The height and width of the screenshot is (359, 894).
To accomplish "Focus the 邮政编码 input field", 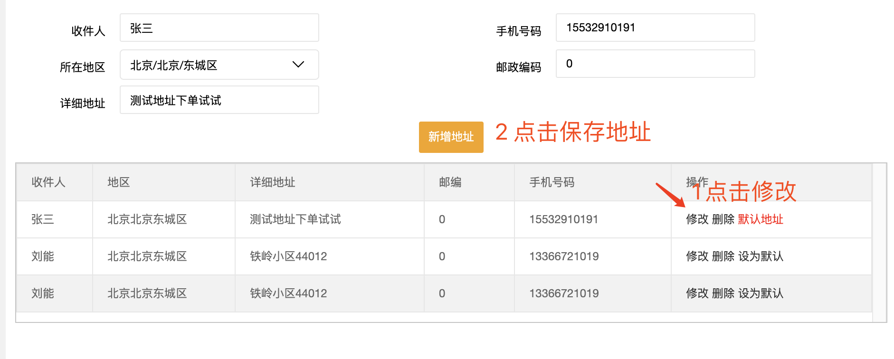I will 655,64.
